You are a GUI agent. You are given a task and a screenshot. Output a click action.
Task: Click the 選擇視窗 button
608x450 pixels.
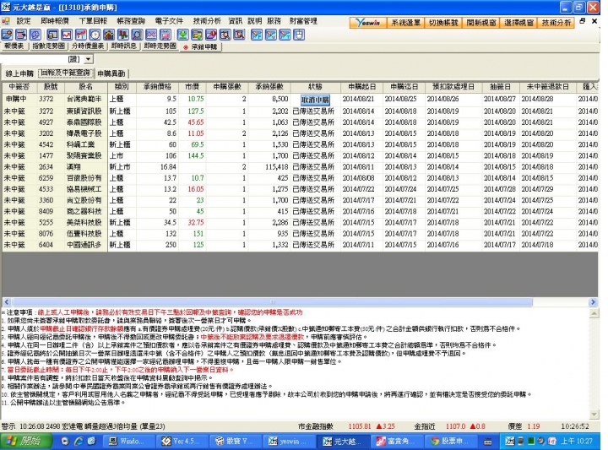(x=518, y=23)
